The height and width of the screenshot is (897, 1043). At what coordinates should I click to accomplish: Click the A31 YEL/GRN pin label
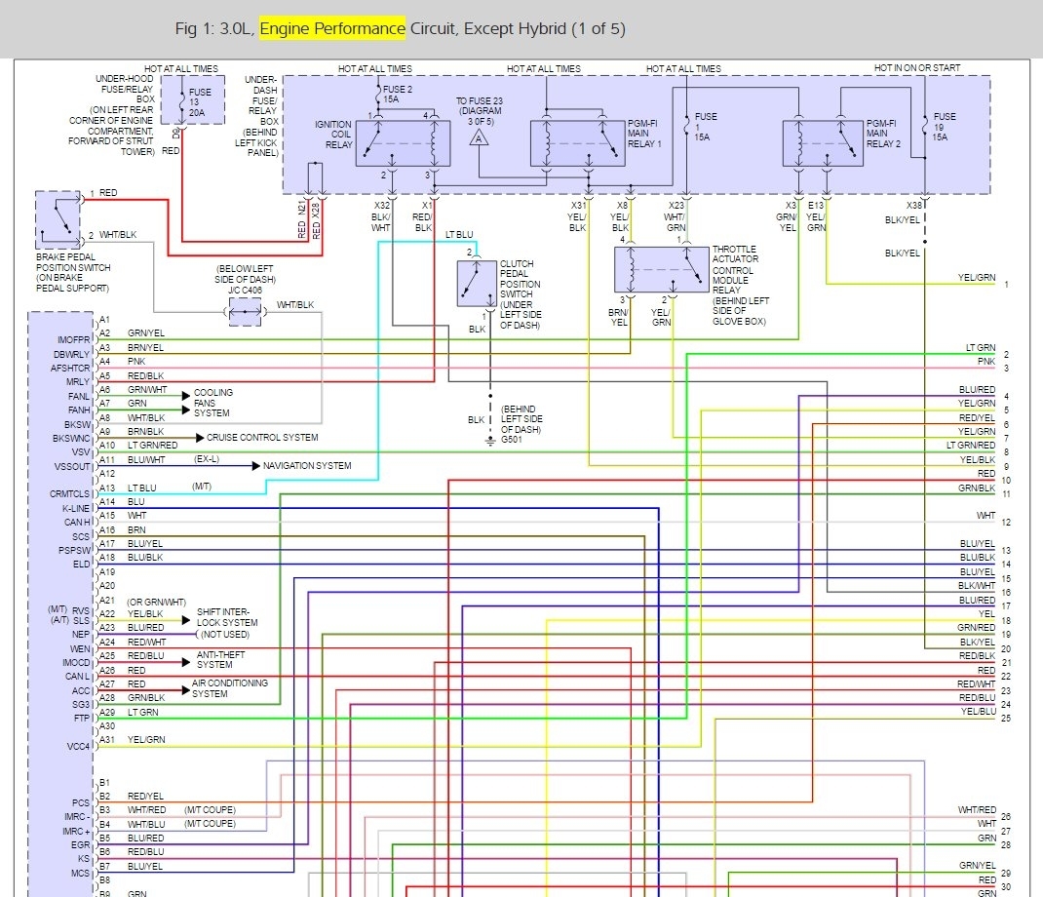coord(145,739)
